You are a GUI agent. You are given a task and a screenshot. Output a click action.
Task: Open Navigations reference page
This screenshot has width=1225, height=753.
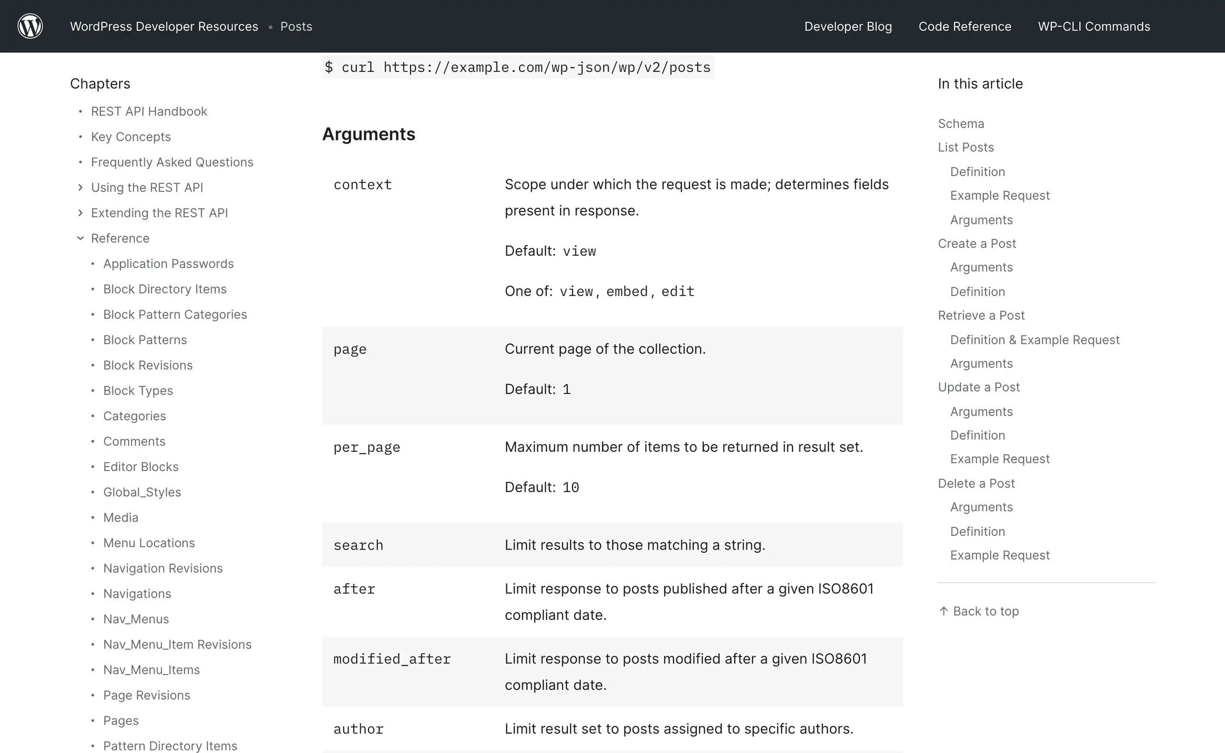[137, 594]
